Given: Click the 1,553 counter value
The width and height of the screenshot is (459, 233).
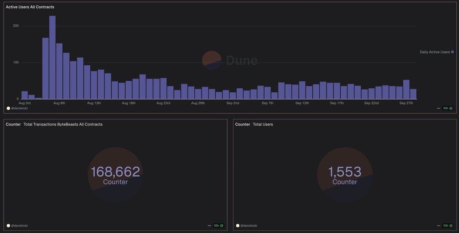Looking at the screenshot, I should coord(345,172).
